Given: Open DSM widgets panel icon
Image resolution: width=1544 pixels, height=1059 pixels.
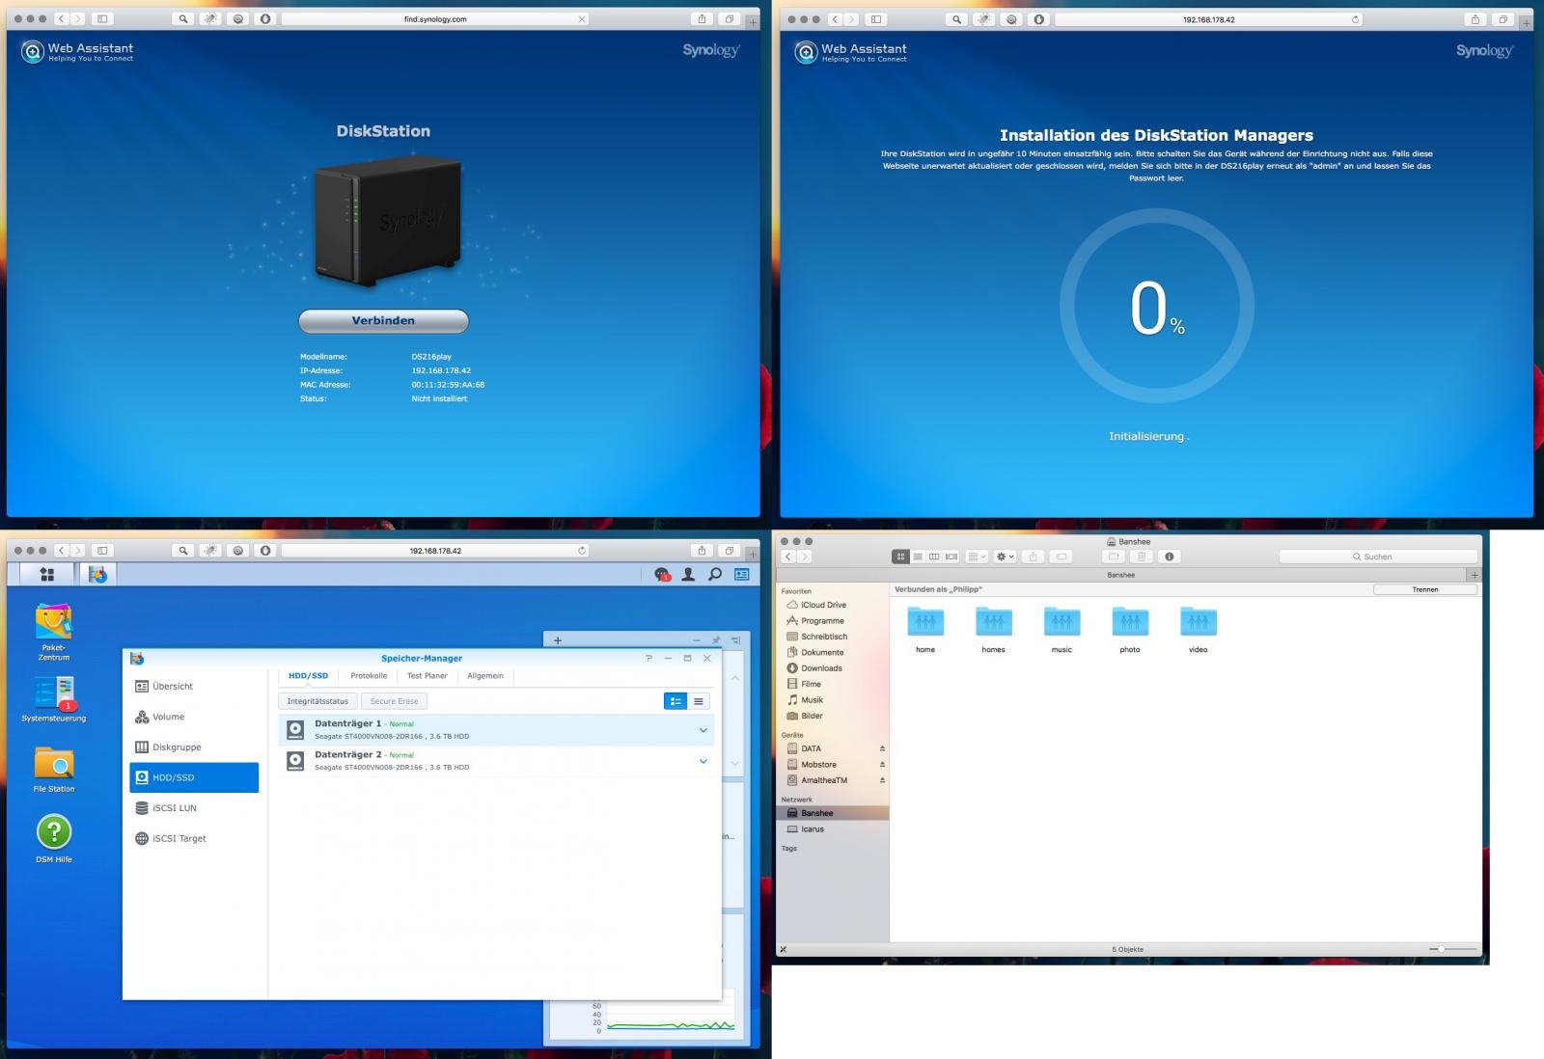Looking at the screenshot, I should [x=741, y=574].
